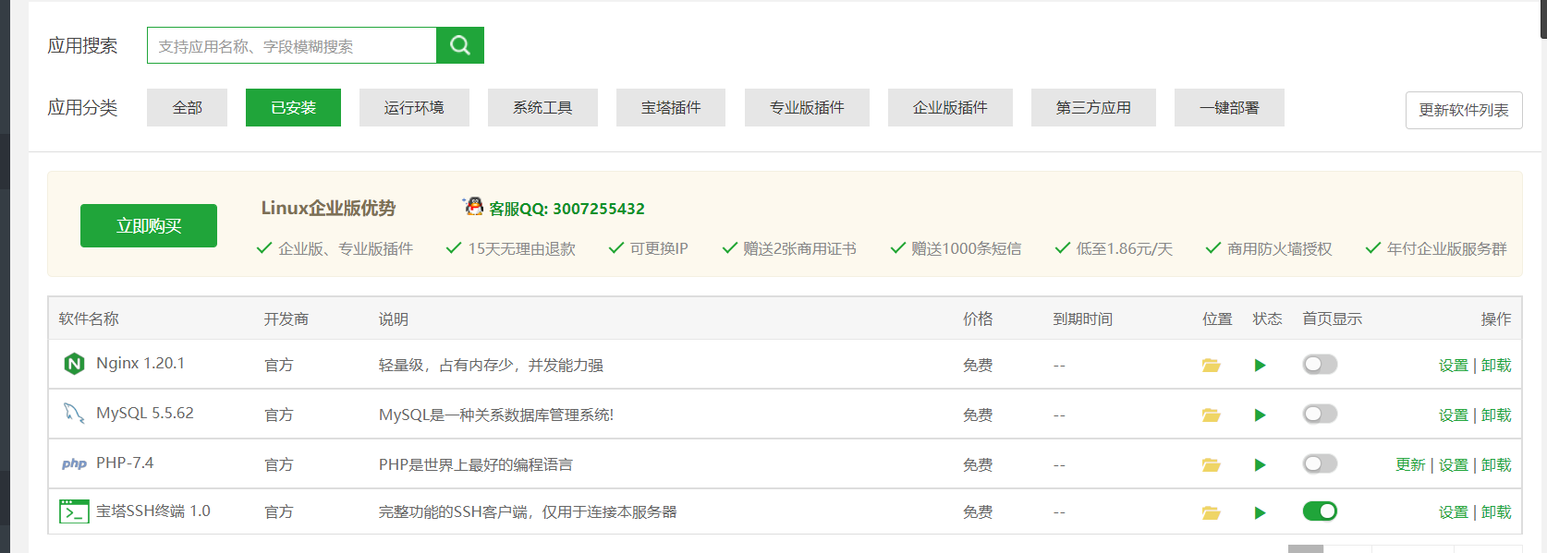Click the 客服QQ: 3007255432 link

[566, 209]
